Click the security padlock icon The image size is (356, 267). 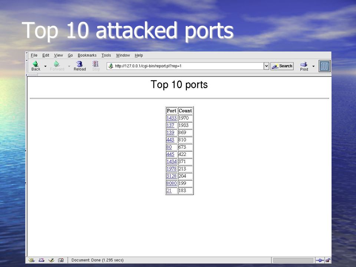[x=327, y=260]
